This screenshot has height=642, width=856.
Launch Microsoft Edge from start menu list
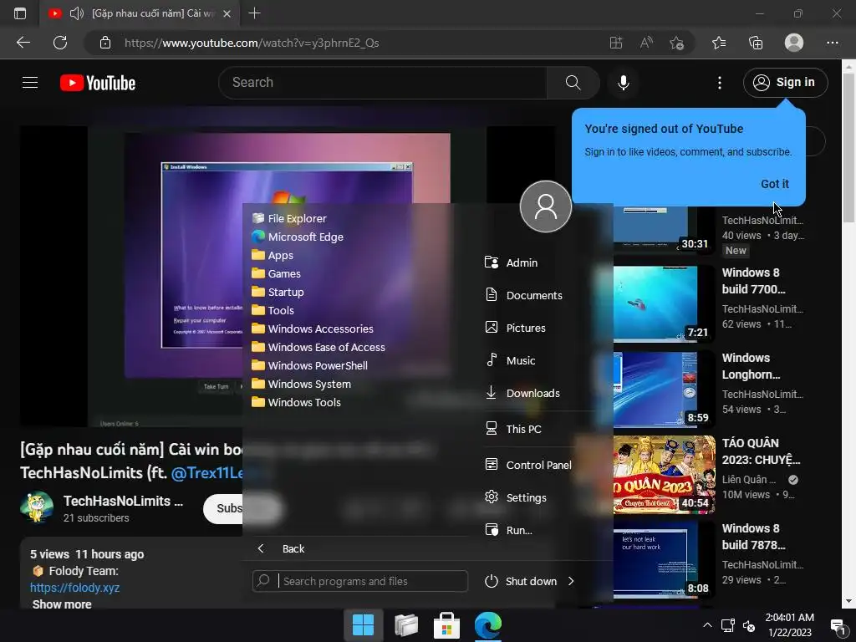(298, 237)
